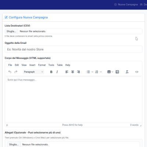Expand numbered list style options arrow

click(101, 72)
